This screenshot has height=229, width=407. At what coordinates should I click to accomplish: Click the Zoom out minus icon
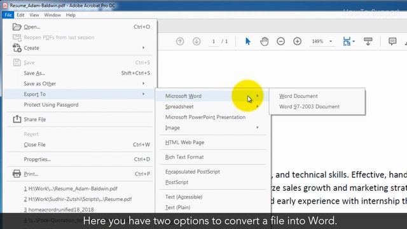280,41
